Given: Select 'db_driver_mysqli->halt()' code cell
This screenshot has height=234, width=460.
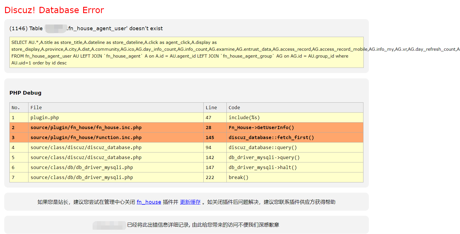Looking at the screenshot, I should (295, 167).
